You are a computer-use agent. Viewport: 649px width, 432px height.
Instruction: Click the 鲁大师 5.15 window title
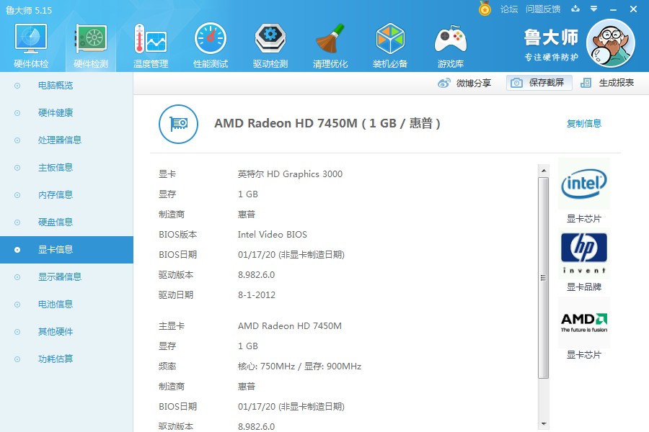(x=29, y=10)
